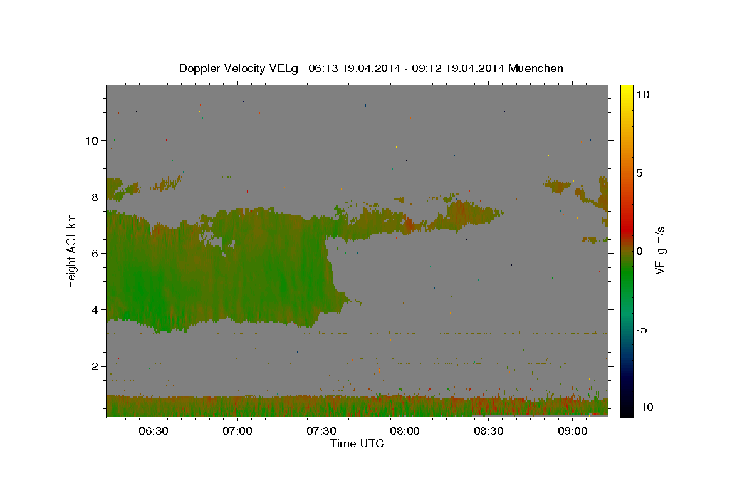The width and height of the screenshot is (752, 501).
Task: Click the '08:00' time axis label
Action: [x=405, y=431]
